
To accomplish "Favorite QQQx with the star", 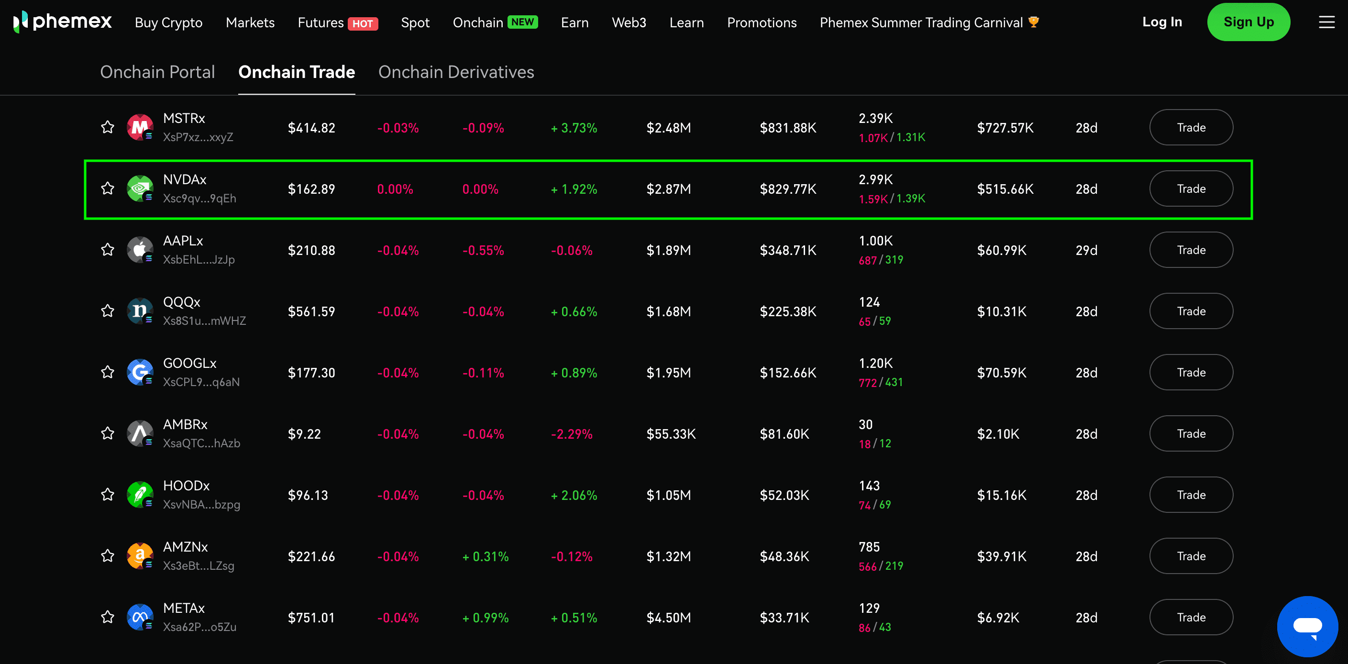I will click(107, 311).
